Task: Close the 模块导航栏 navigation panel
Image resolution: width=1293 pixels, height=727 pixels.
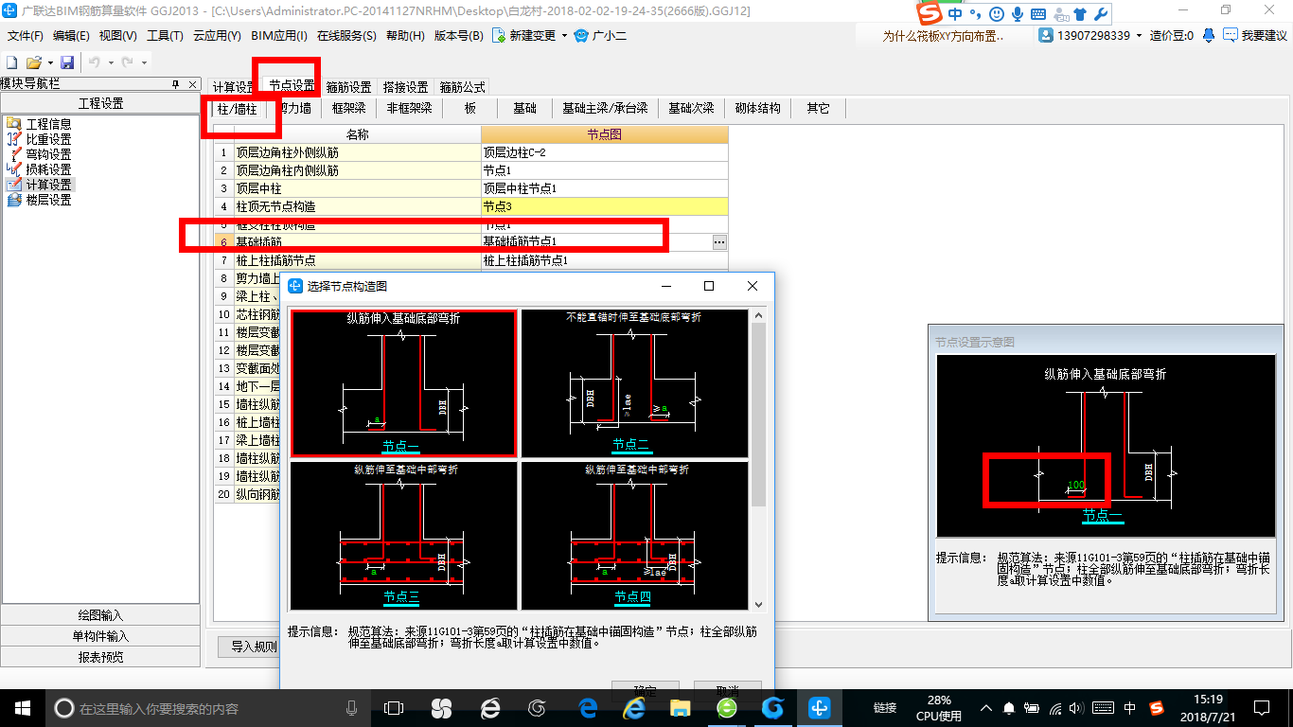Action: click(192, 84)
